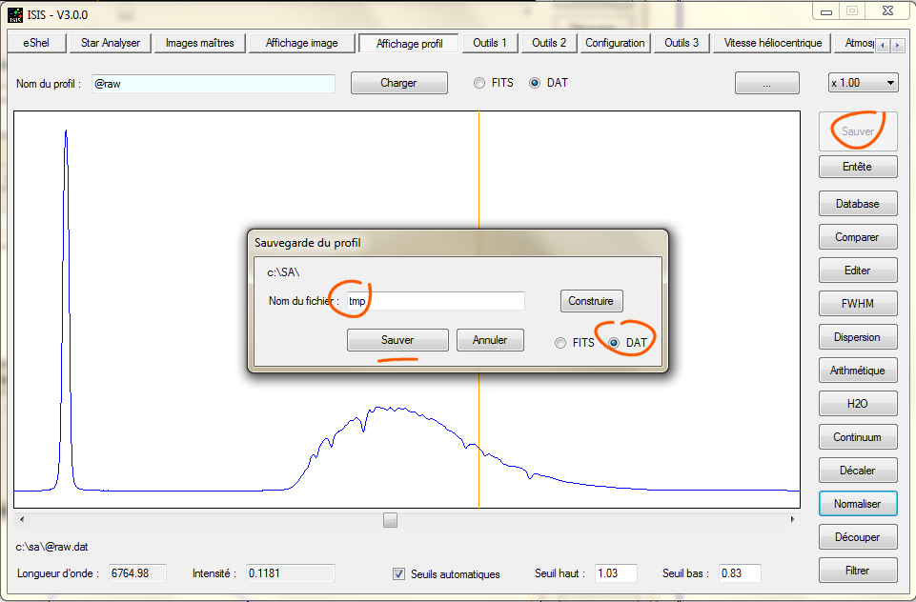The image size is (916, 602).
Task: Toggle the Seuils automatiques checkbox
Action: (x=399, y=573)
